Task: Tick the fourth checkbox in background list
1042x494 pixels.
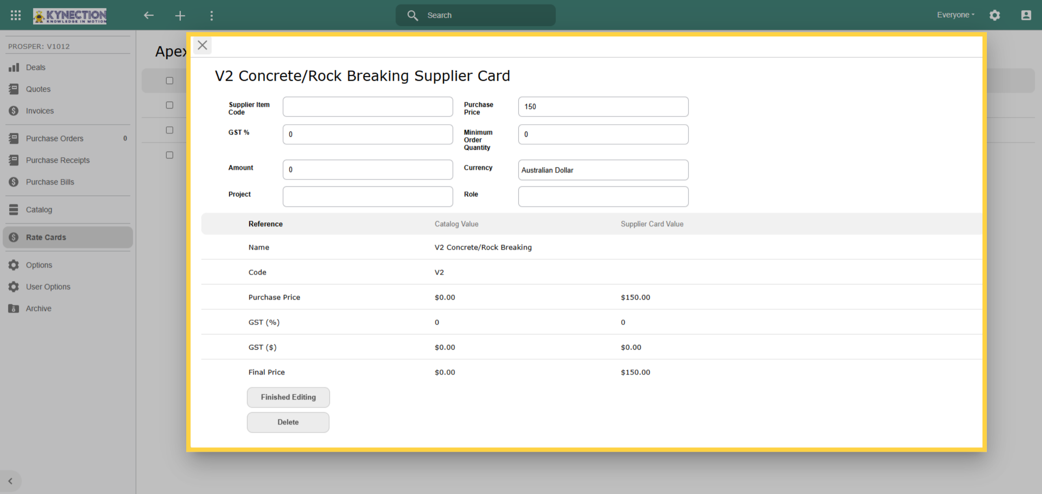Action: [170, 155]
